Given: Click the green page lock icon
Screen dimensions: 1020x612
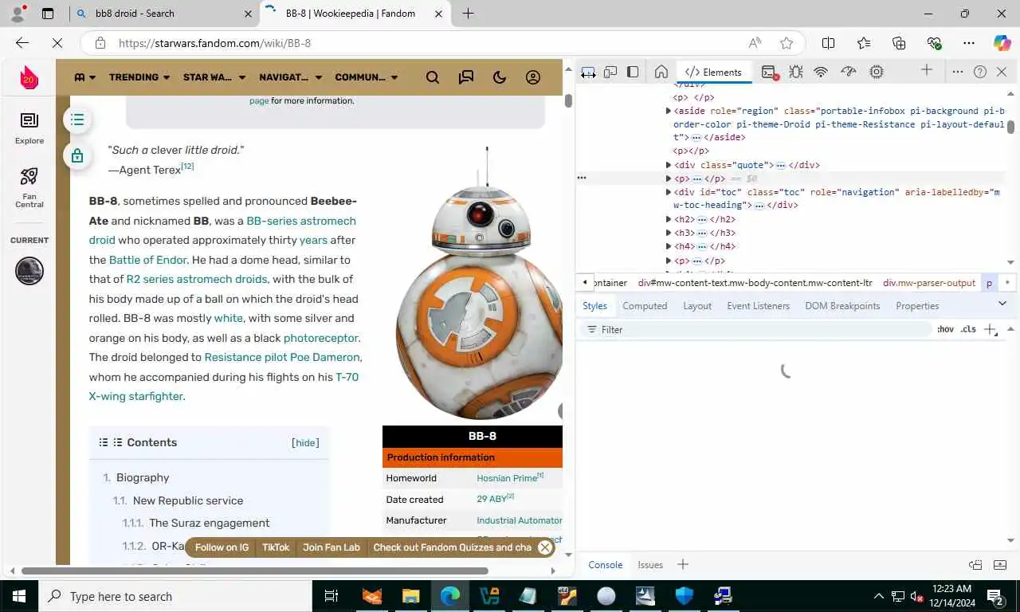Looking at the screenshot, I should (77, 155).
